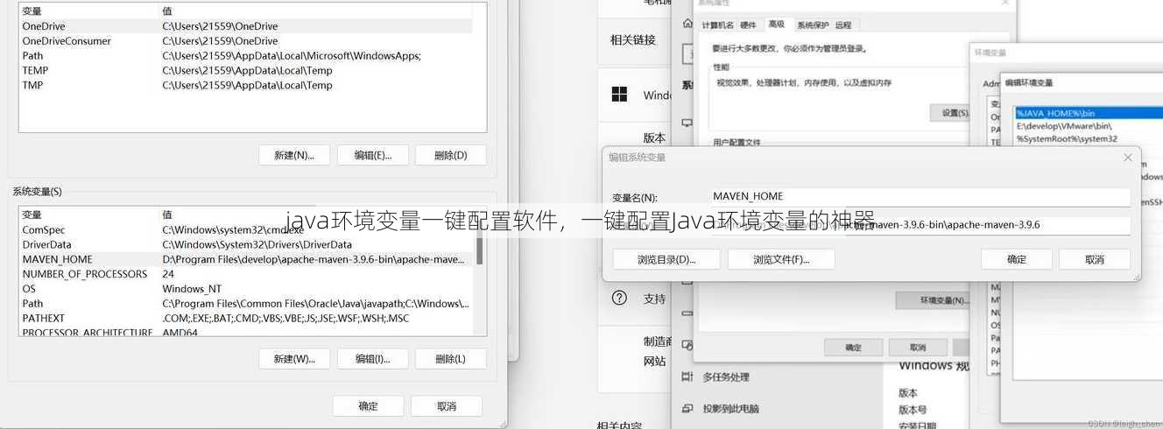
Task: Click 取消 in 编辑系统变量 dialog
Action: pos(1095,260)
